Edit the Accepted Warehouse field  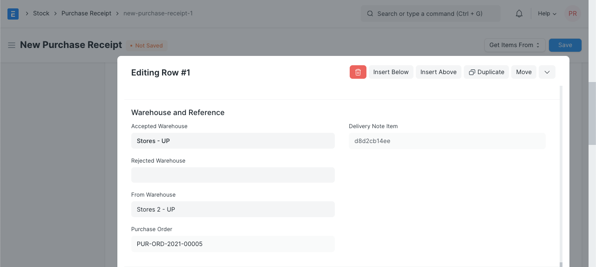click(x=233, y=141)
